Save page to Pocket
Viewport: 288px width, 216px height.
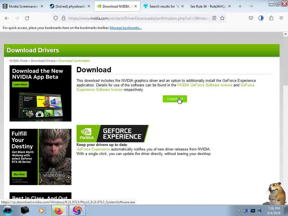[x=251, y=18]
